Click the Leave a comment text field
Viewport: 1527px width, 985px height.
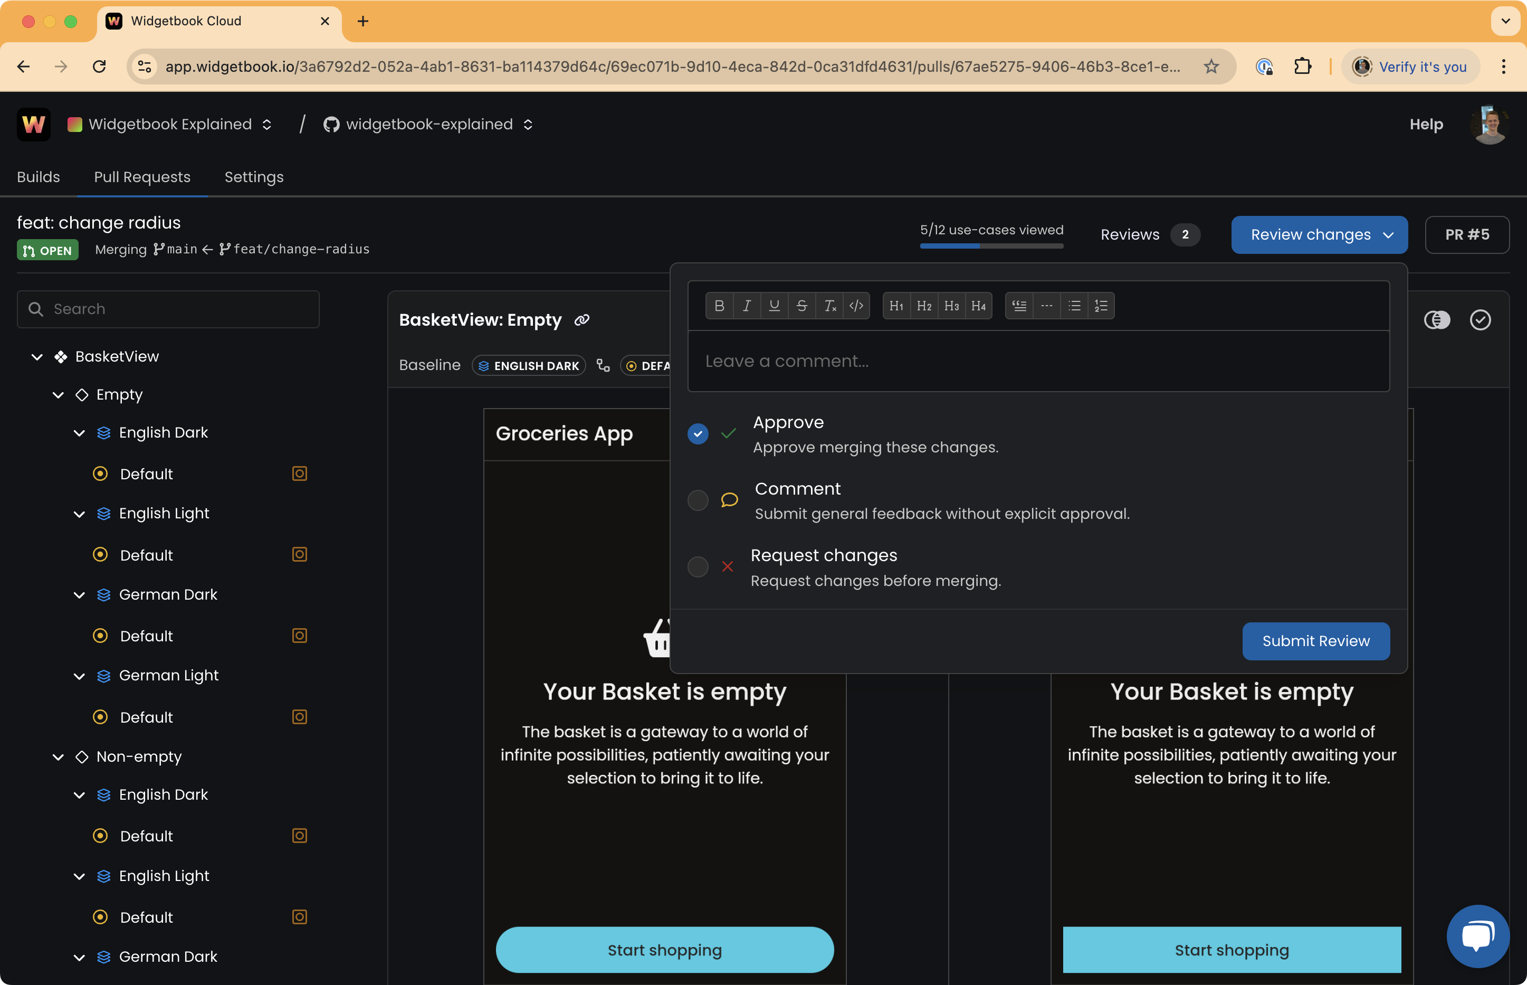pos(1038,362)
